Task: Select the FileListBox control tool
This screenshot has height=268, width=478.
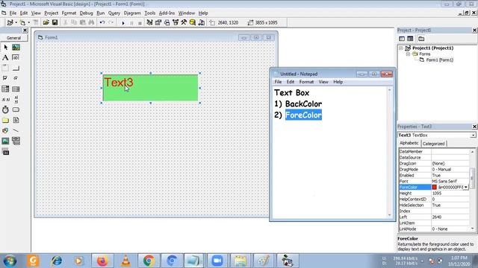Action: (x=16, y=121)
